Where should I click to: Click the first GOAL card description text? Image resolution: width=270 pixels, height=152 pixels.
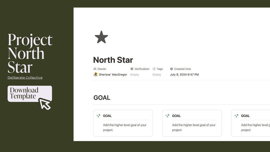tap(125, 128)
